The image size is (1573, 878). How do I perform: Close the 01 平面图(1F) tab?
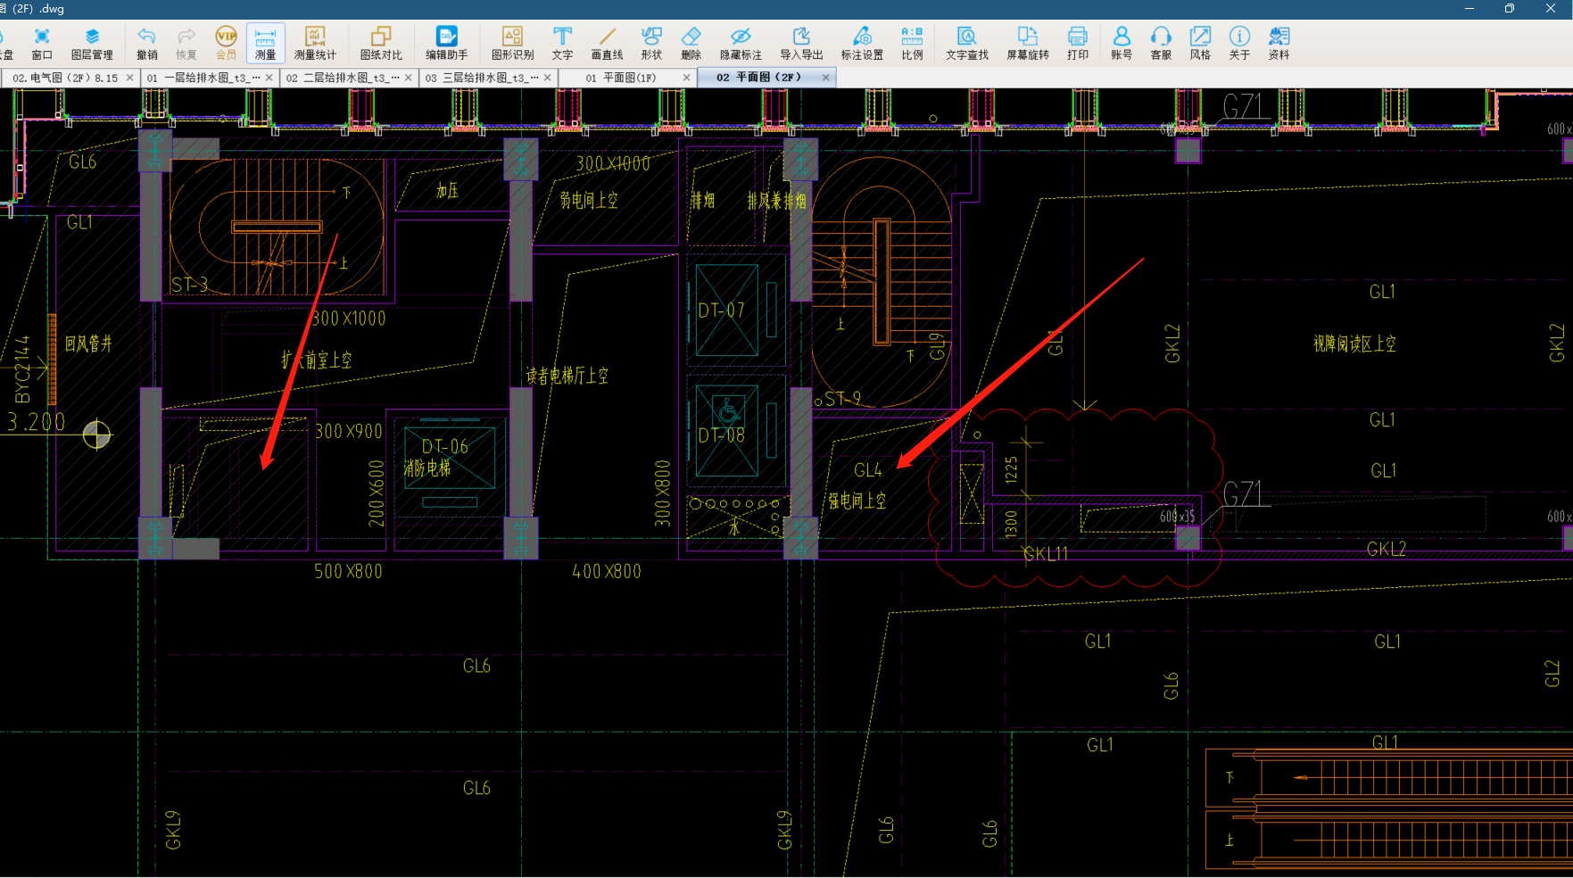pos(686,78)
